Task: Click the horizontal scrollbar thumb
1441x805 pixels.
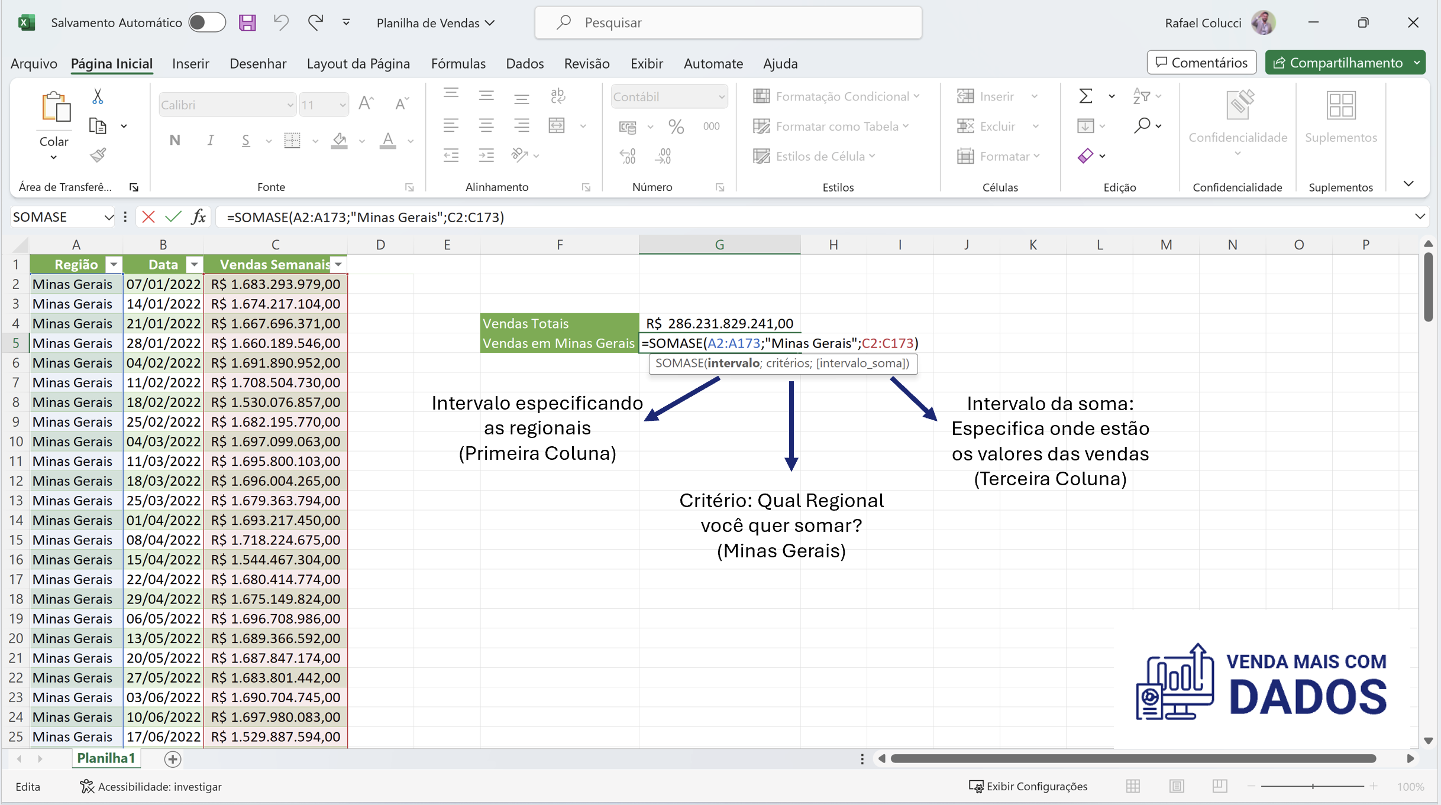Action: pyautogui.click(x=1133, y=758)
